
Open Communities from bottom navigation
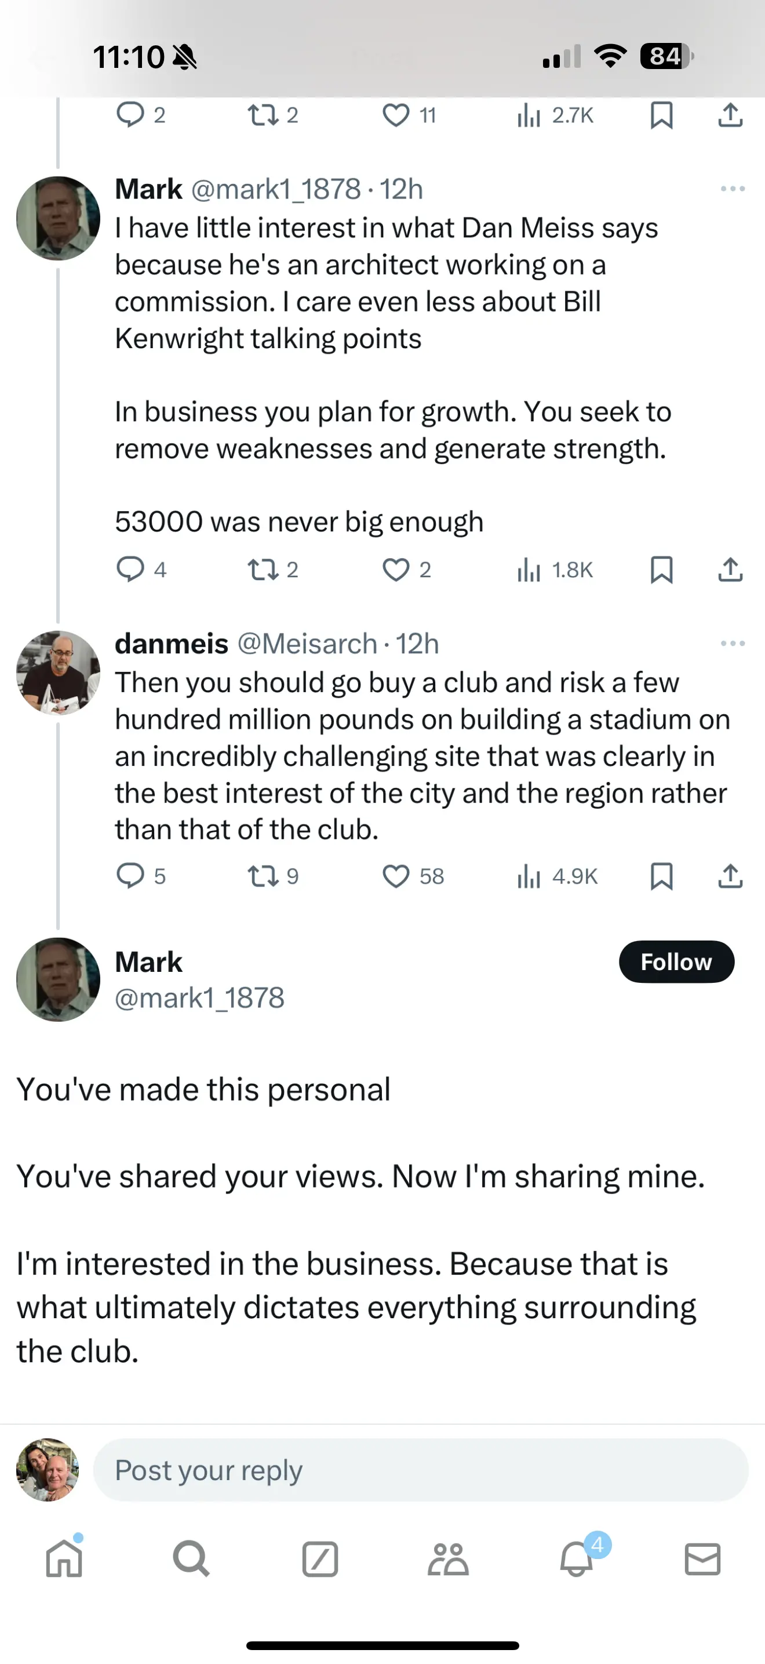(447, 1560)
